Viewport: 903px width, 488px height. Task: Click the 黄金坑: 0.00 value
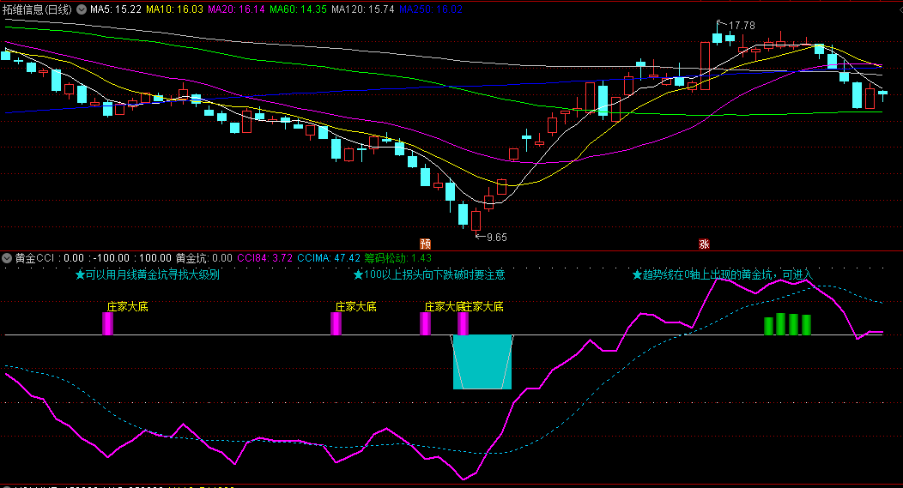204,258
